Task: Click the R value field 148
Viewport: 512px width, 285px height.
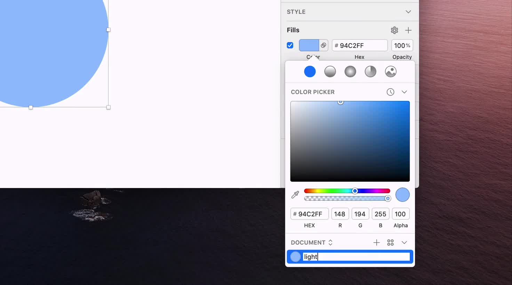Action: tap(340, 214)
